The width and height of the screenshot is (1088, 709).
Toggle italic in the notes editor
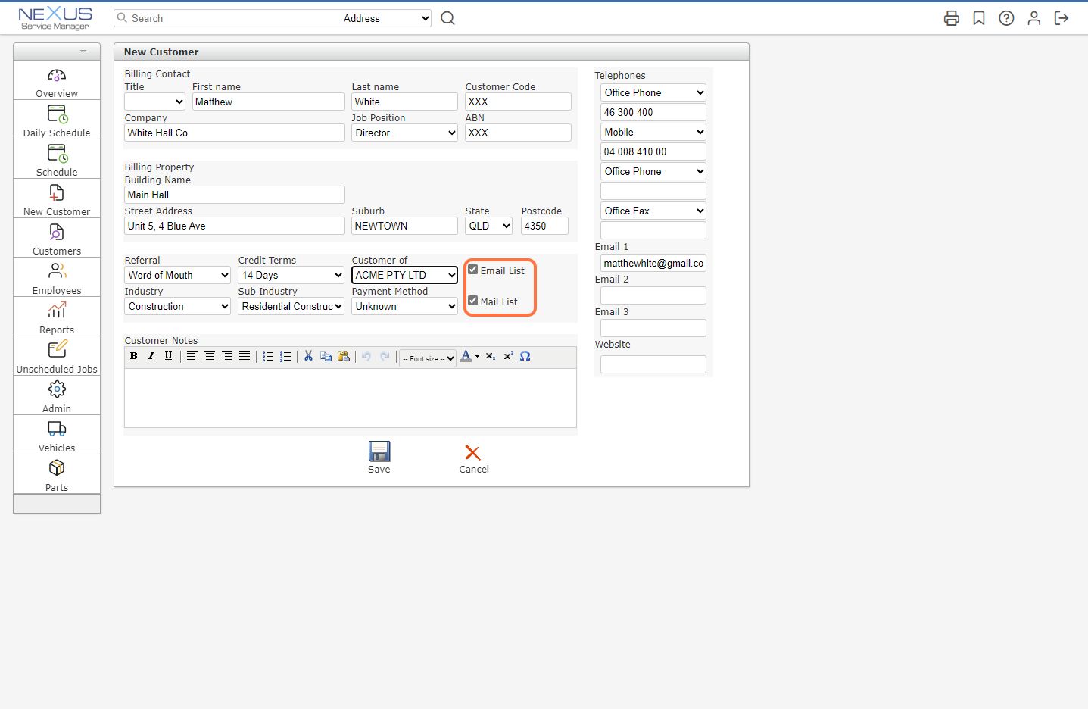[151, 356]
